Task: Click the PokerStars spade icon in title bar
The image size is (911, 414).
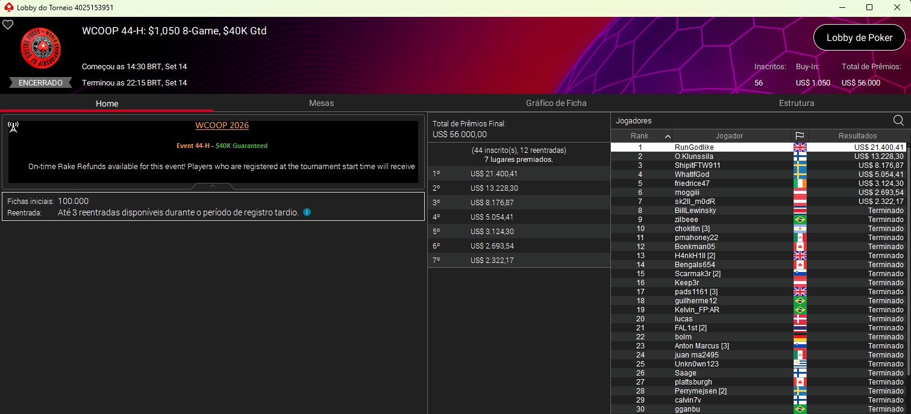Action: click(x=8, y=7)
